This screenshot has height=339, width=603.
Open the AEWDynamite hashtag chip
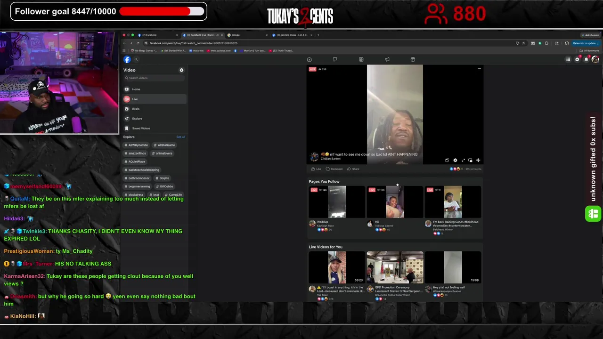pyautogui.click(x=136, y=145)
